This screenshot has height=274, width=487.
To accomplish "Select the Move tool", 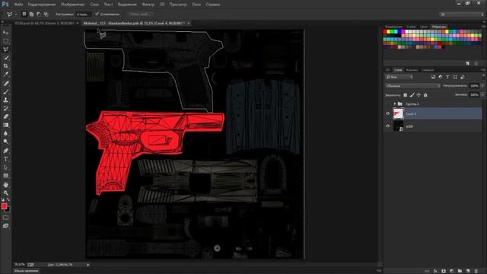I will coord(5,33).
